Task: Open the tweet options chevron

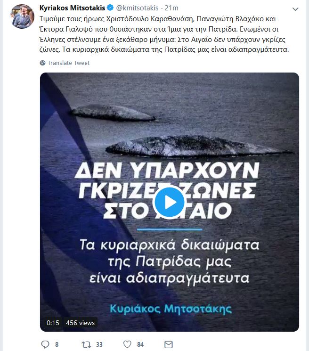Action: point(295,9)
